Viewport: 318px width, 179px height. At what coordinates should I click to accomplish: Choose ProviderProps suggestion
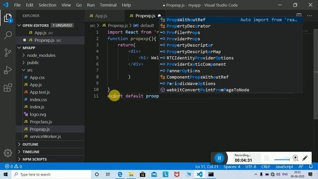pyautogui.click(x=231, y=39)
